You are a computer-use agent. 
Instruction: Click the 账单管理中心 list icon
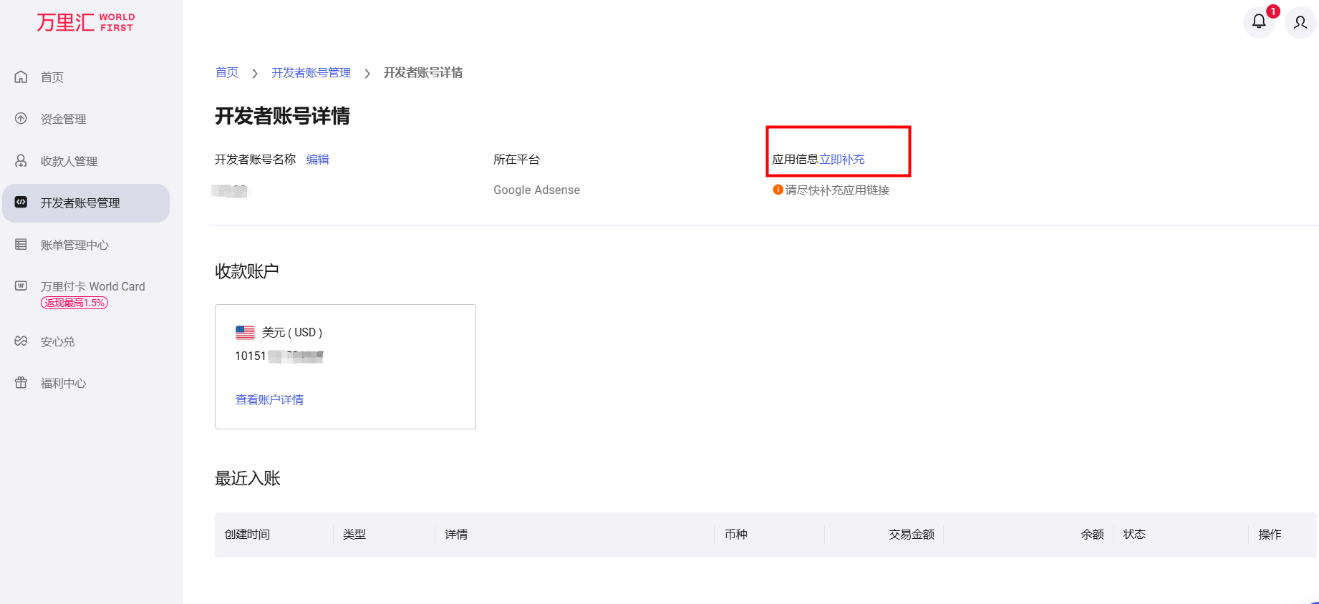21,245
